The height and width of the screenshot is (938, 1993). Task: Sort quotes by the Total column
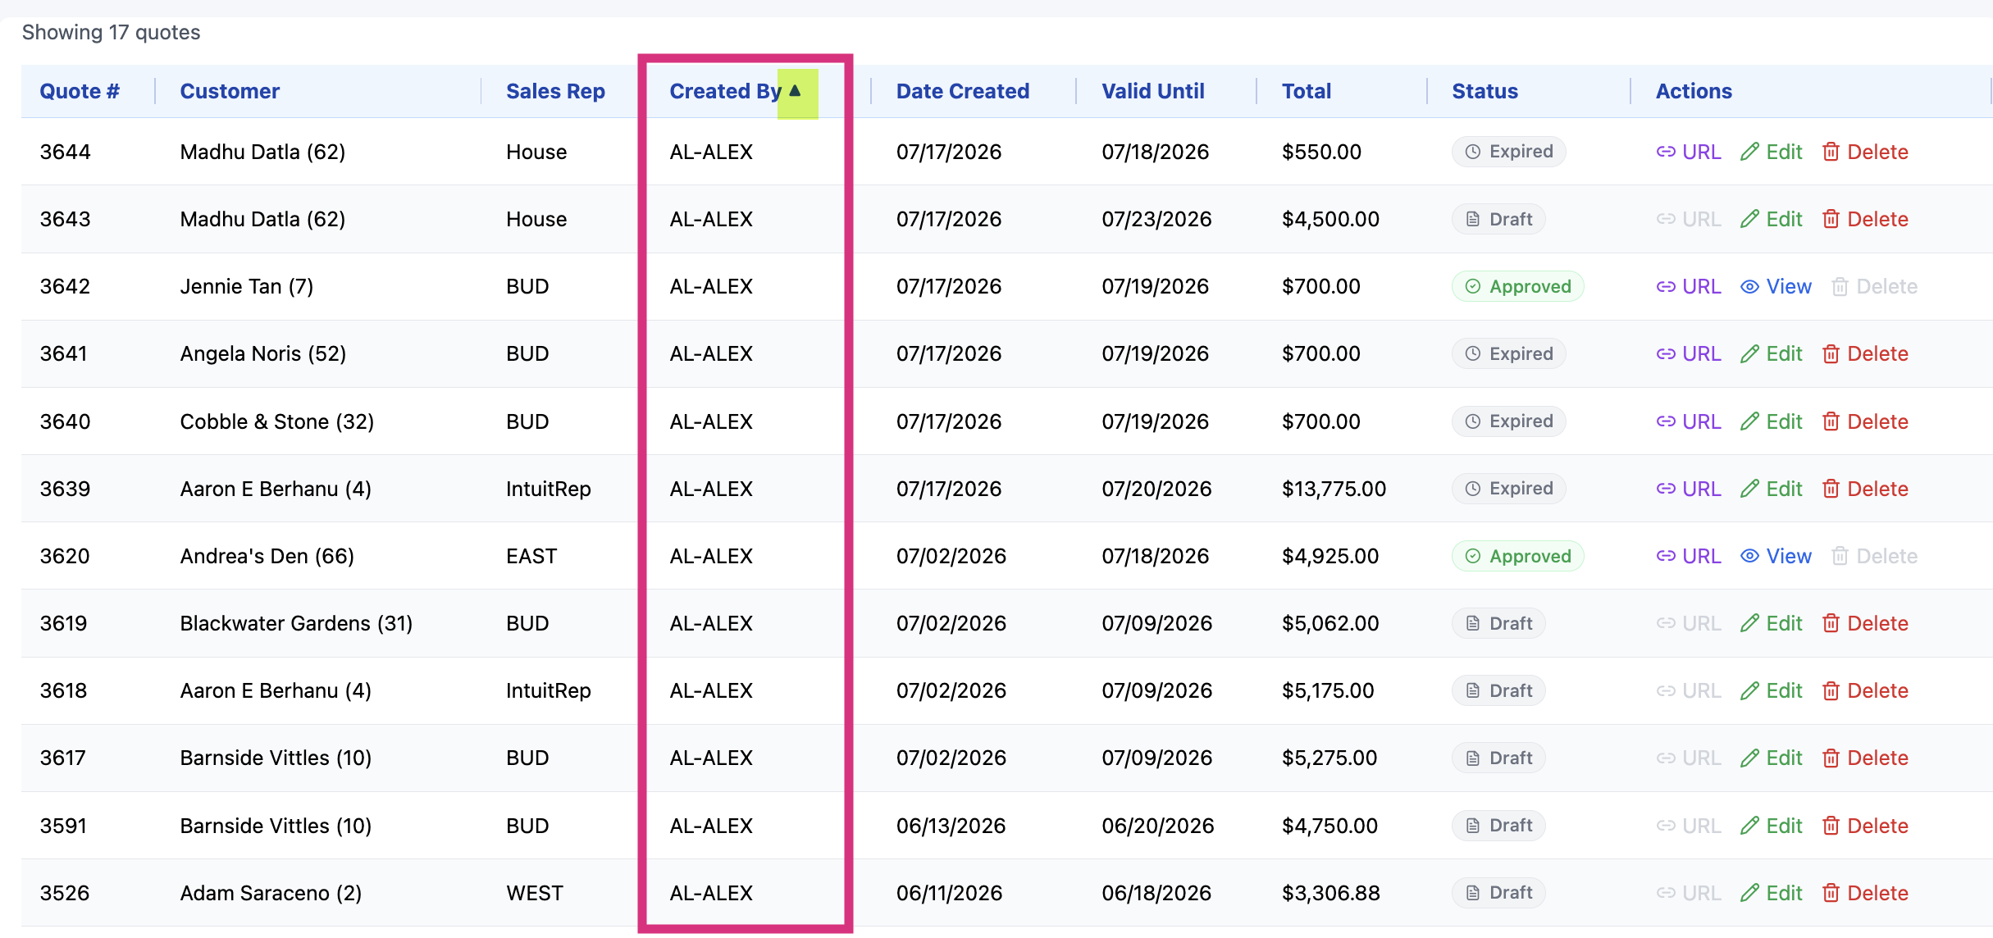point(1306,91)
